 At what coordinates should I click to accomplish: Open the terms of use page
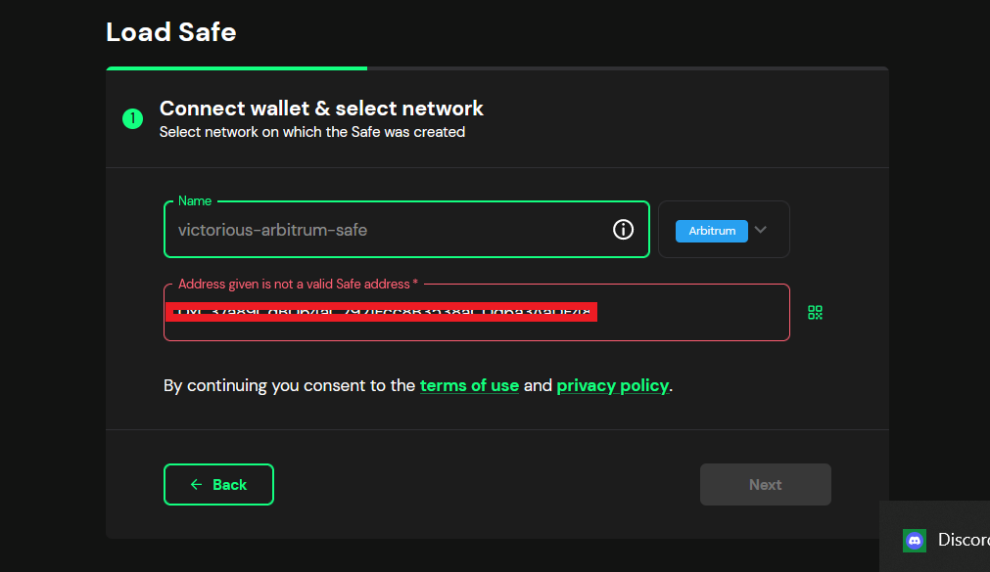click(x=469, y=385)
